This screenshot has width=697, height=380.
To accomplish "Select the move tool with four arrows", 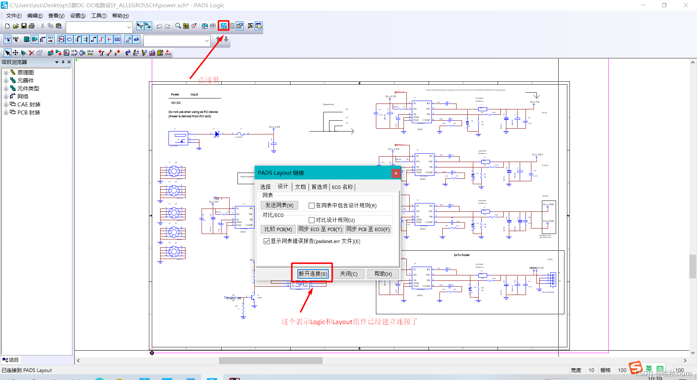I will [16, 53].
